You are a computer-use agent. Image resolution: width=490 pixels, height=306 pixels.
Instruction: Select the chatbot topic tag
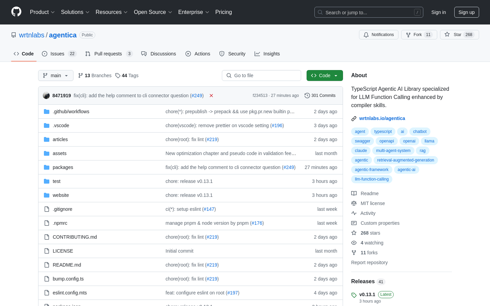pyautogui.click(x=420, y=132)
